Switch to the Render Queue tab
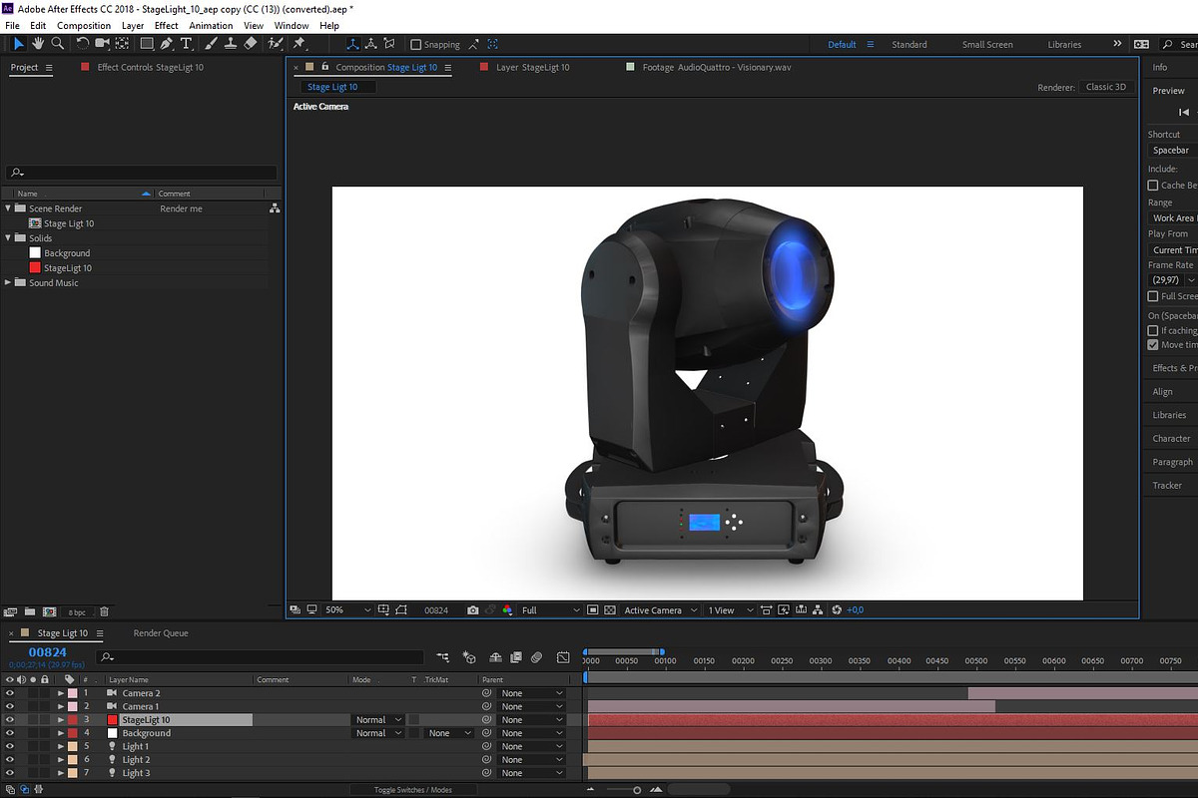The width and height of the screenshot is (1198, 798). (x=161, y=633)
